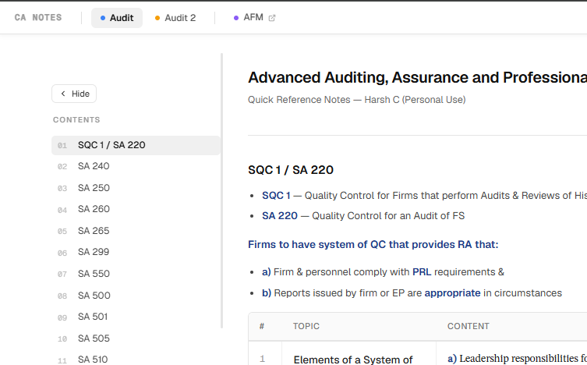Click the contents sidebar scrollbar
The image size is (587, 365).
pos(221,191)
